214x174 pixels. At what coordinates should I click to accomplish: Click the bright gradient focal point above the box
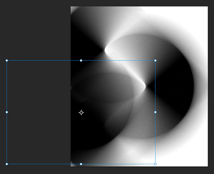pyautogui.click(x=106, y=51)
